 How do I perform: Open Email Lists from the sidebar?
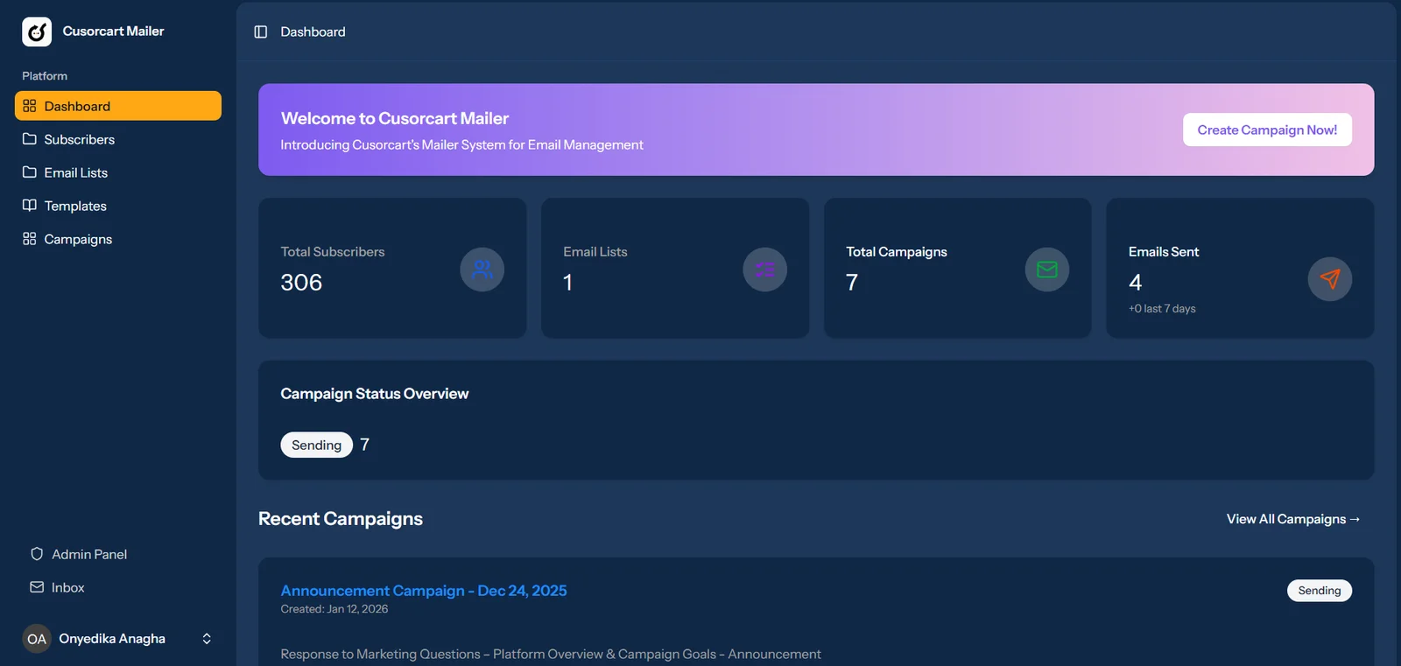pyautogui.click(x=118, y=172)
